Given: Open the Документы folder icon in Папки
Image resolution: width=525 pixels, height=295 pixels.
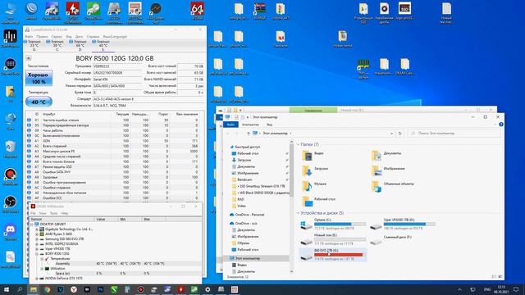Looking at the screenshot, I should click(377, 155).
